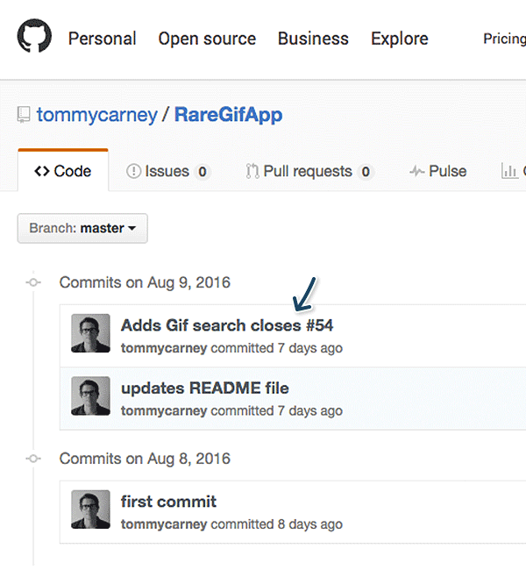Open the Explore navigation link
The image size is (526, 584).
[400, 39]
